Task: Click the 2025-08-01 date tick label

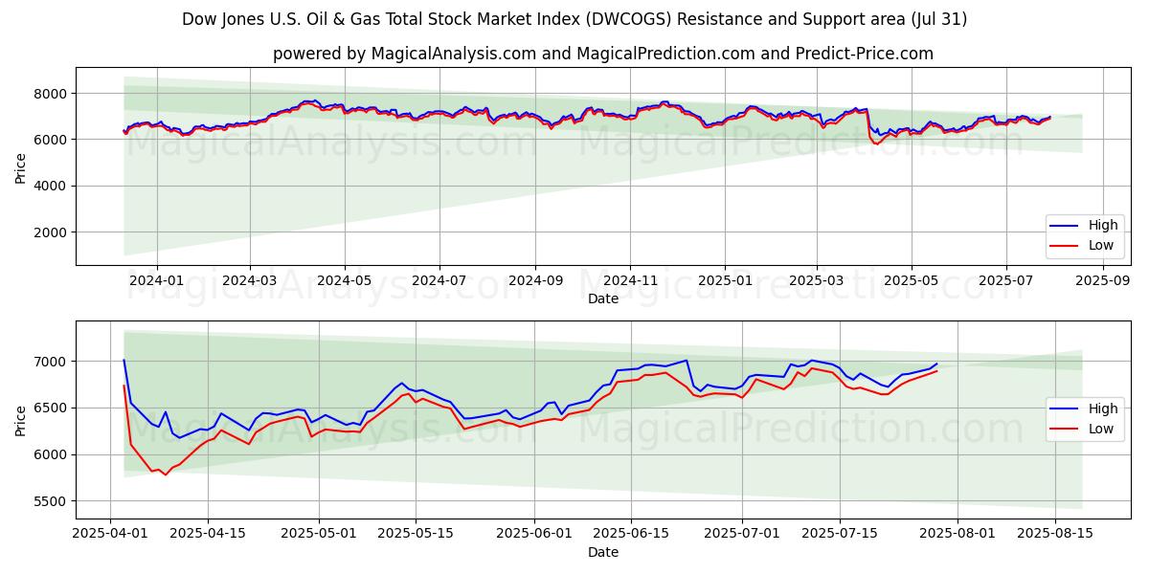Action: click(x=957, y=534)
